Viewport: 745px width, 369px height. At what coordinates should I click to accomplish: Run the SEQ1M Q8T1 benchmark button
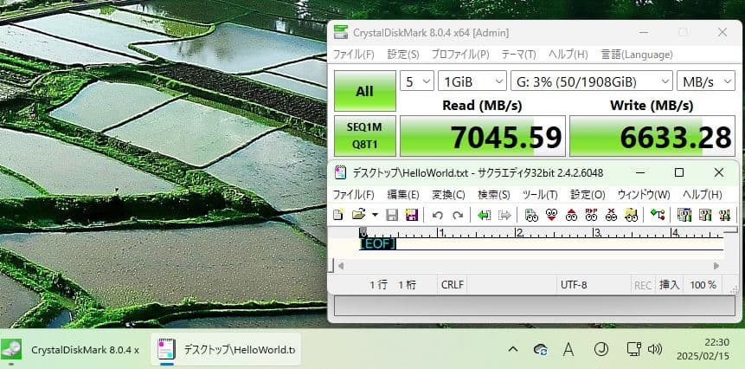(x=365, y=135)
